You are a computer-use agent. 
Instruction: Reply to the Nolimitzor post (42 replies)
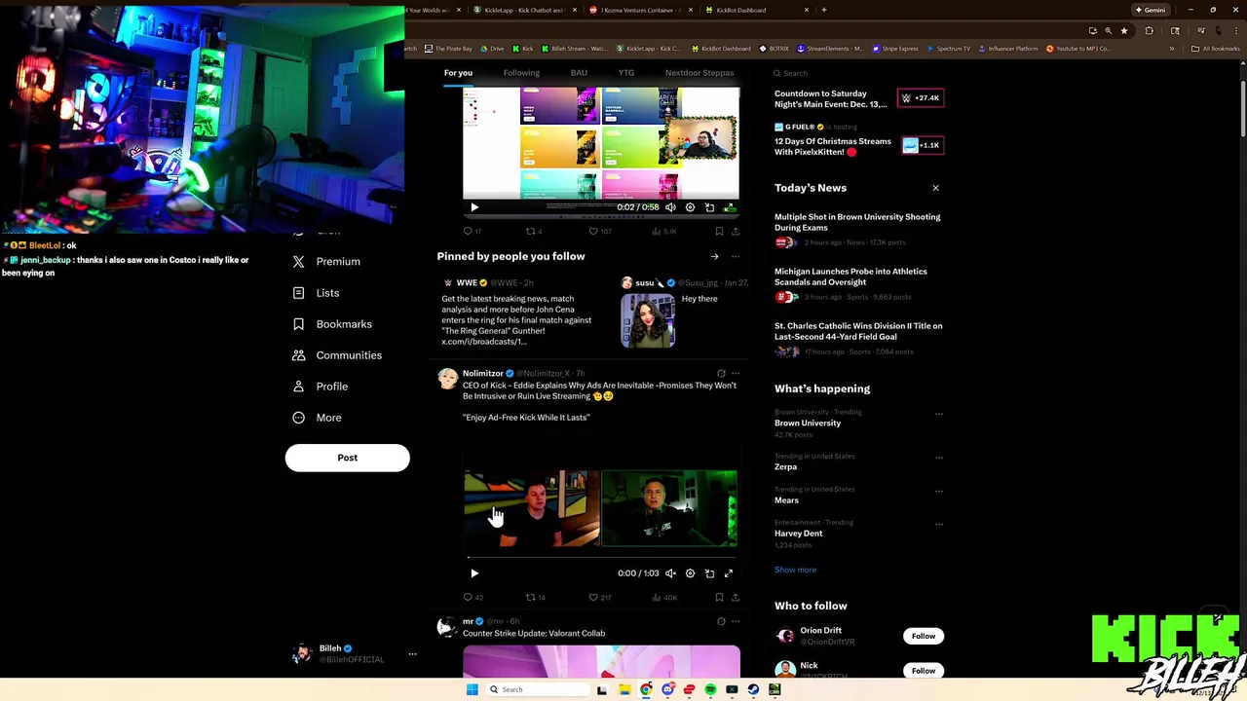pyautogui.click(x=472, y=598)
